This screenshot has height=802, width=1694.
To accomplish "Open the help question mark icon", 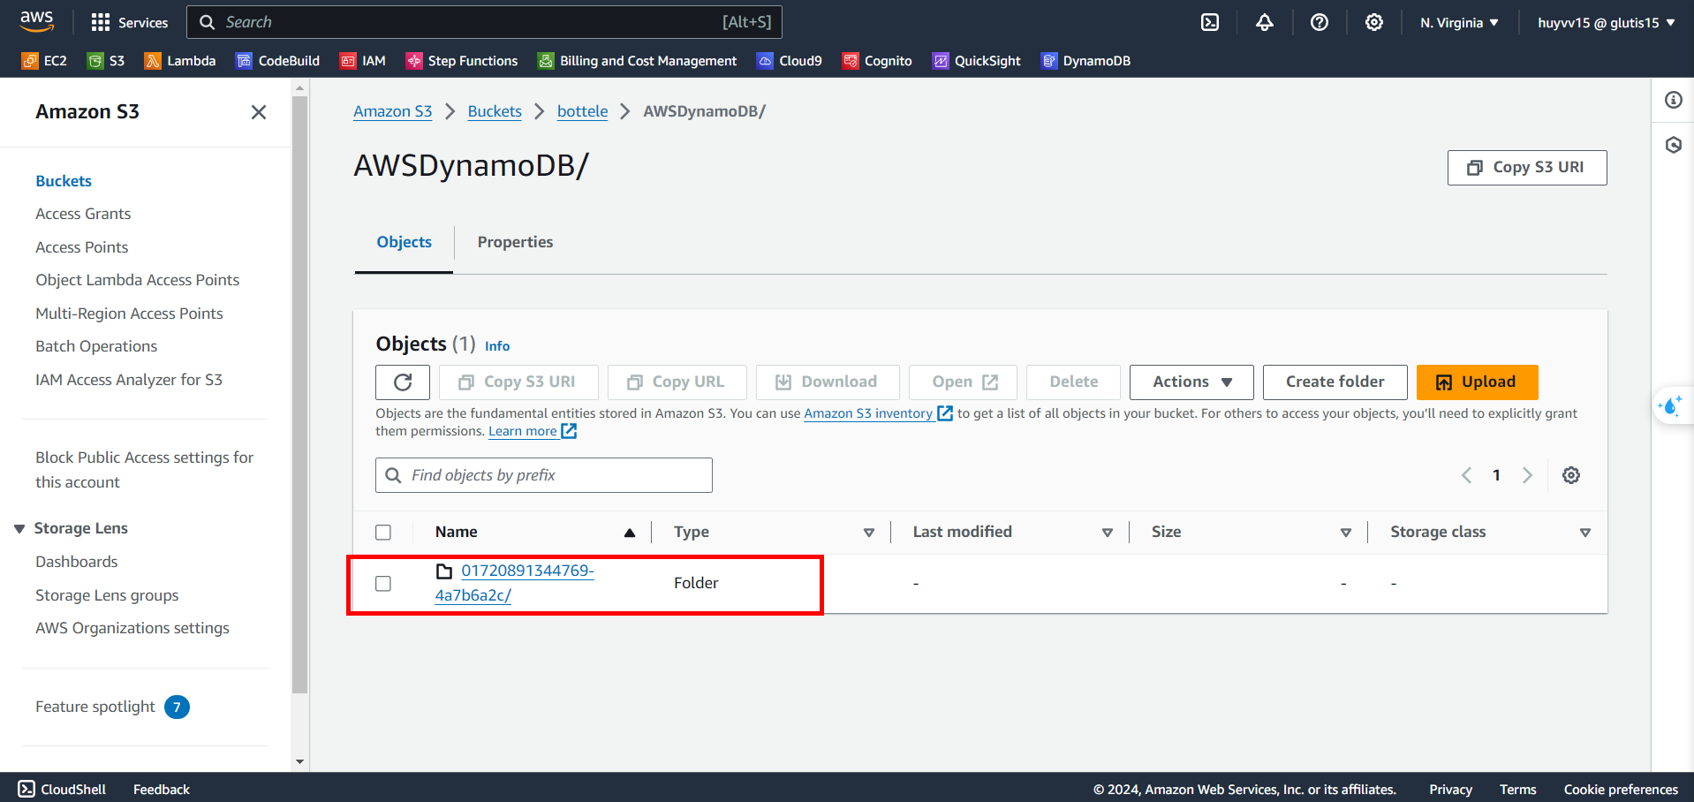I will point(1320,22).
